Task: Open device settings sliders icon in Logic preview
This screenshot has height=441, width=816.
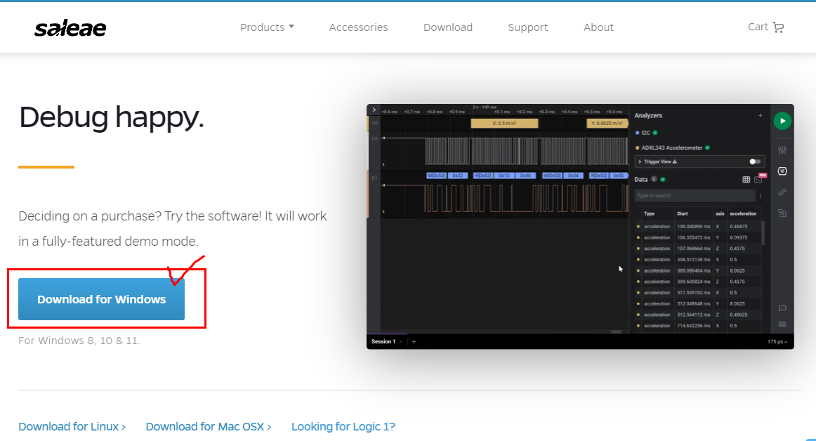Action: (x=782, y=150)
